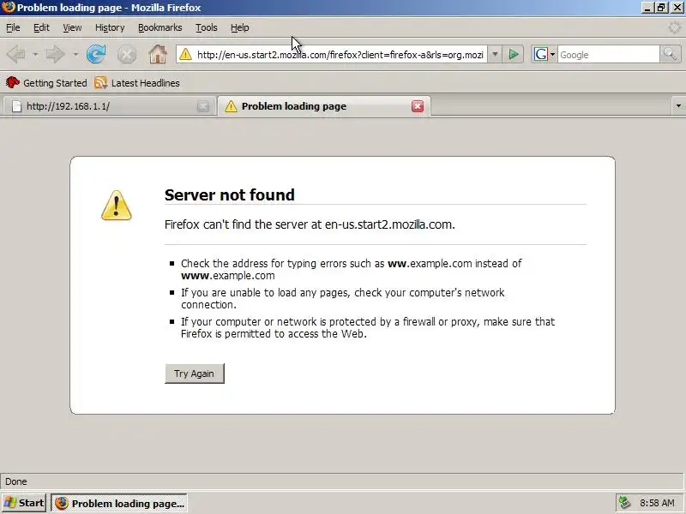
Task: Restore down the Firefox window
Action: [x=661, y=8]
